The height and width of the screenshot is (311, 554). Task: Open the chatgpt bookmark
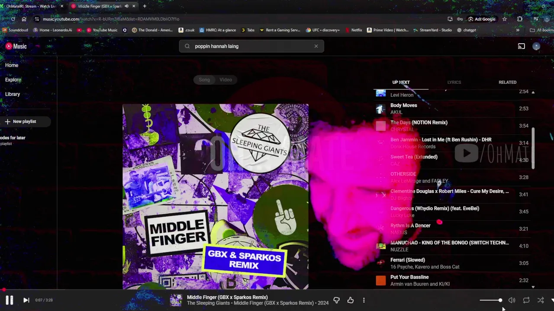click(x=467, y=30)
